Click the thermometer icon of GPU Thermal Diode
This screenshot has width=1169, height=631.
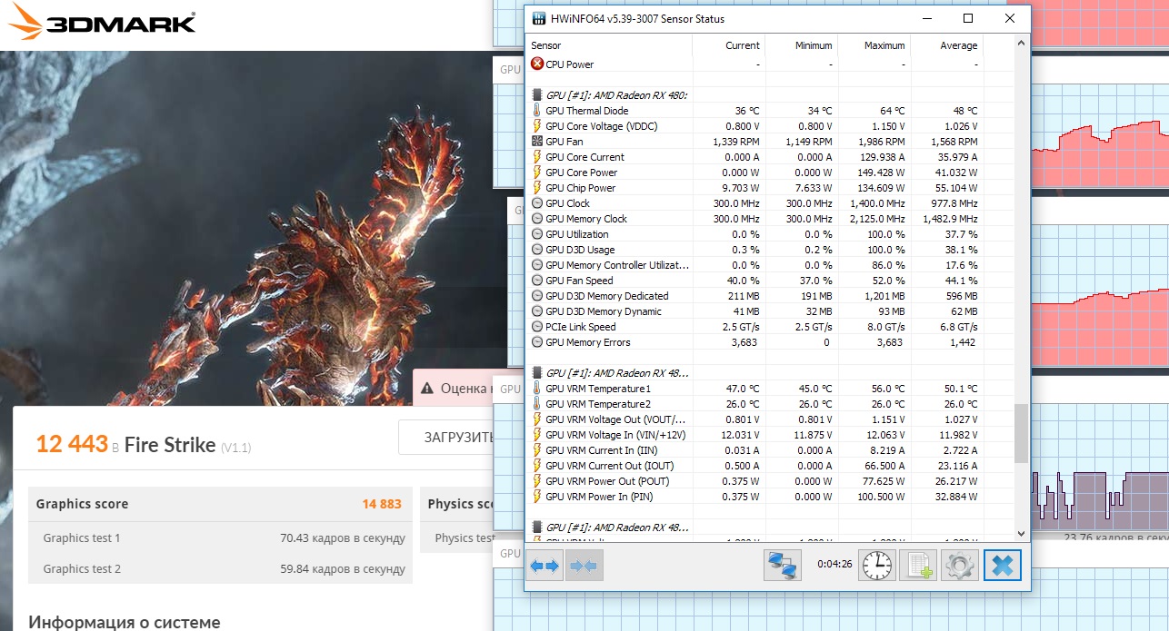(537, 111)
